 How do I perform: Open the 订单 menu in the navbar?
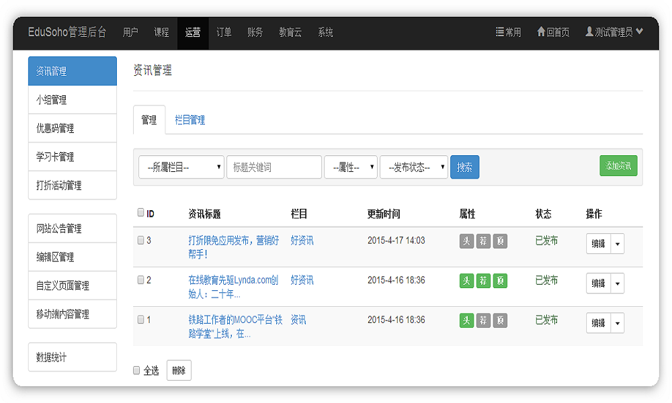[224, 32]
